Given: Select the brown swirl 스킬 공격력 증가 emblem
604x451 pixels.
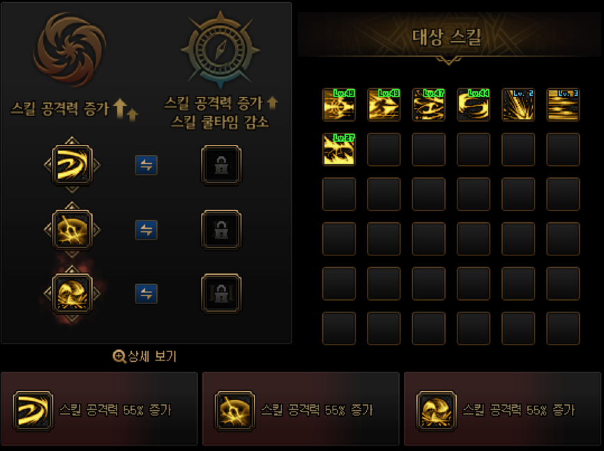Looking at the screenshot, I should (70, 49).
